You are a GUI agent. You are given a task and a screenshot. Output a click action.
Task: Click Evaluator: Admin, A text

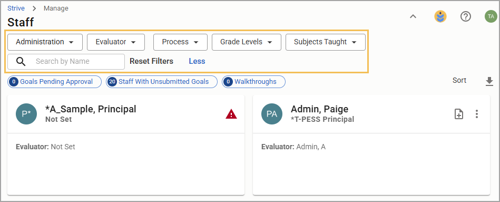pos(293,147)
